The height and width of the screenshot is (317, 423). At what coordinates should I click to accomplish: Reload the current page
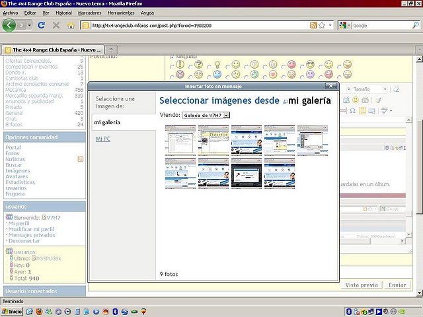[x=41, y=25]
